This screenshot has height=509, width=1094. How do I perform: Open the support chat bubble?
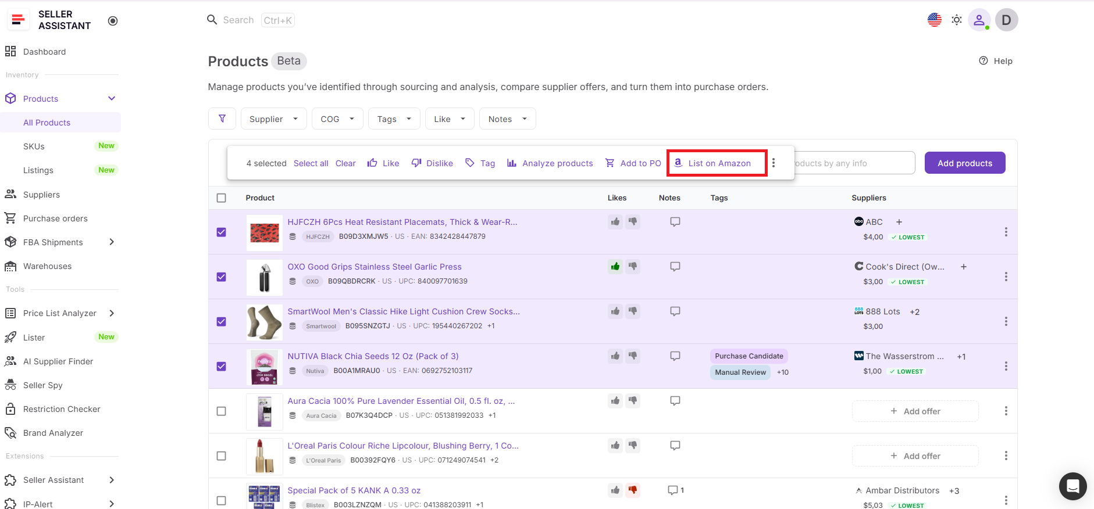1073,486
